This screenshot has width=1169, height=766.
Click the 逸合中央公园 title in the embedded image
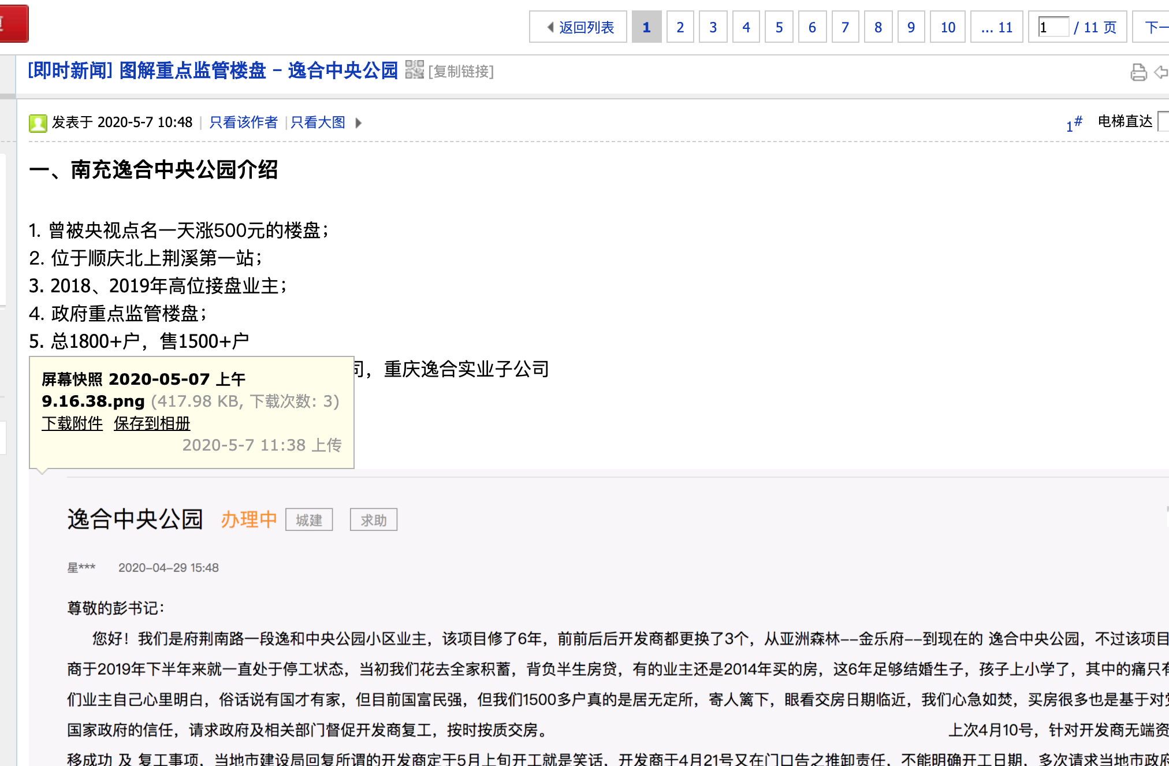pyautogui.click(x=135, y=519)
